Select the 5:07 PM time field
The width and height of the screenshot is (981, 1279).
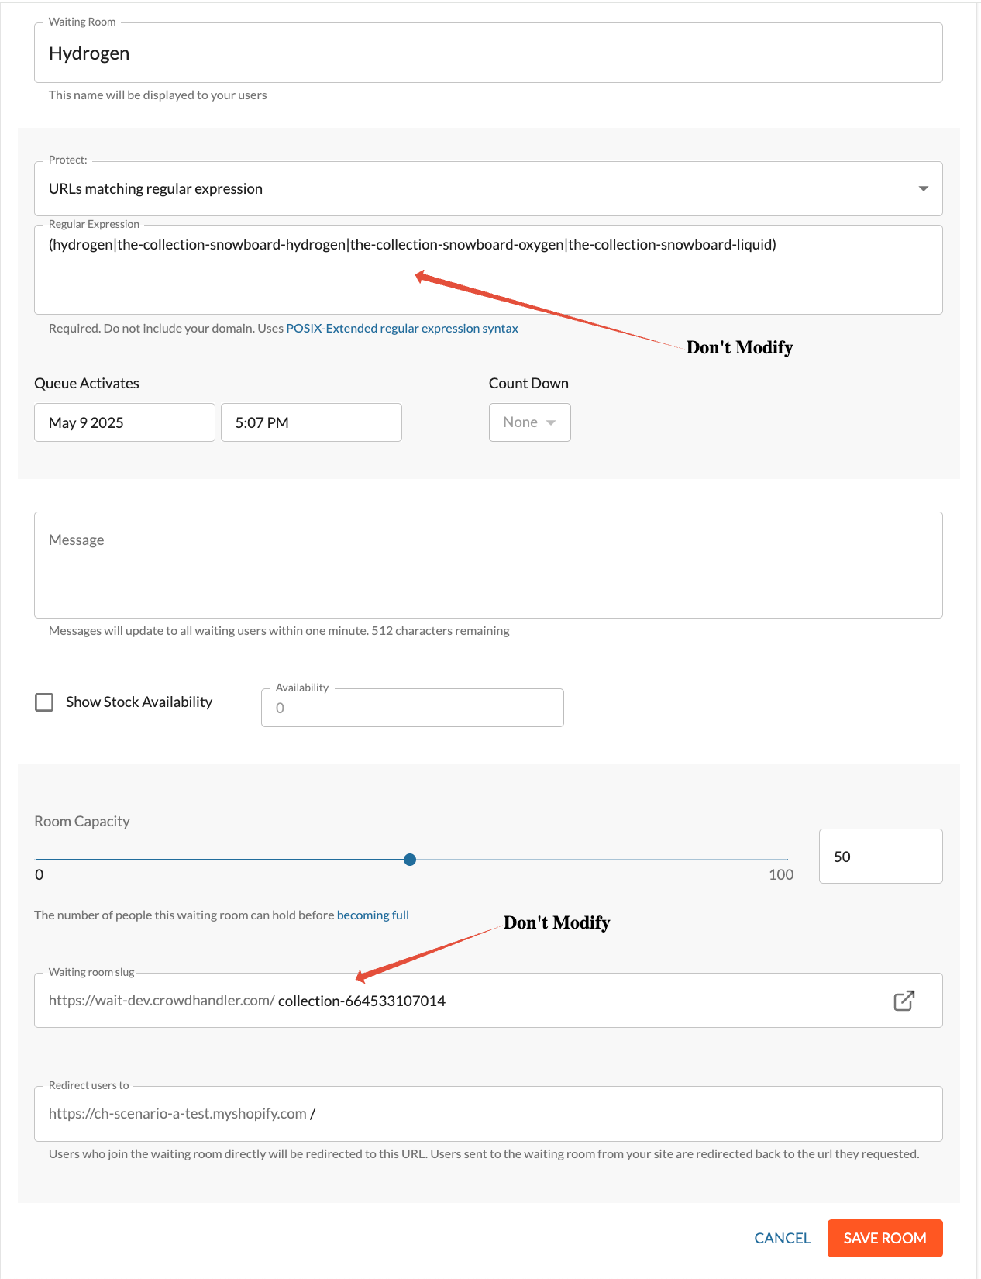(312, 422)
